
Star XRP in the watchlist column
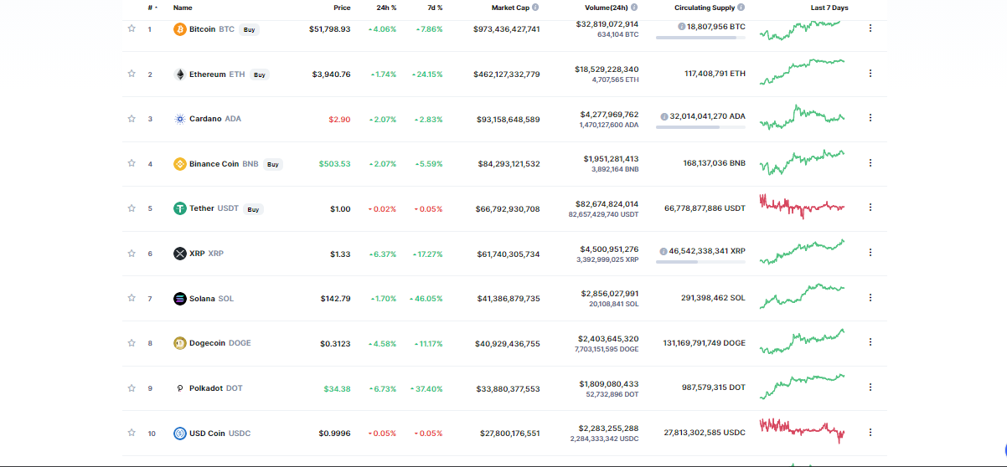(x=132, y=253)
